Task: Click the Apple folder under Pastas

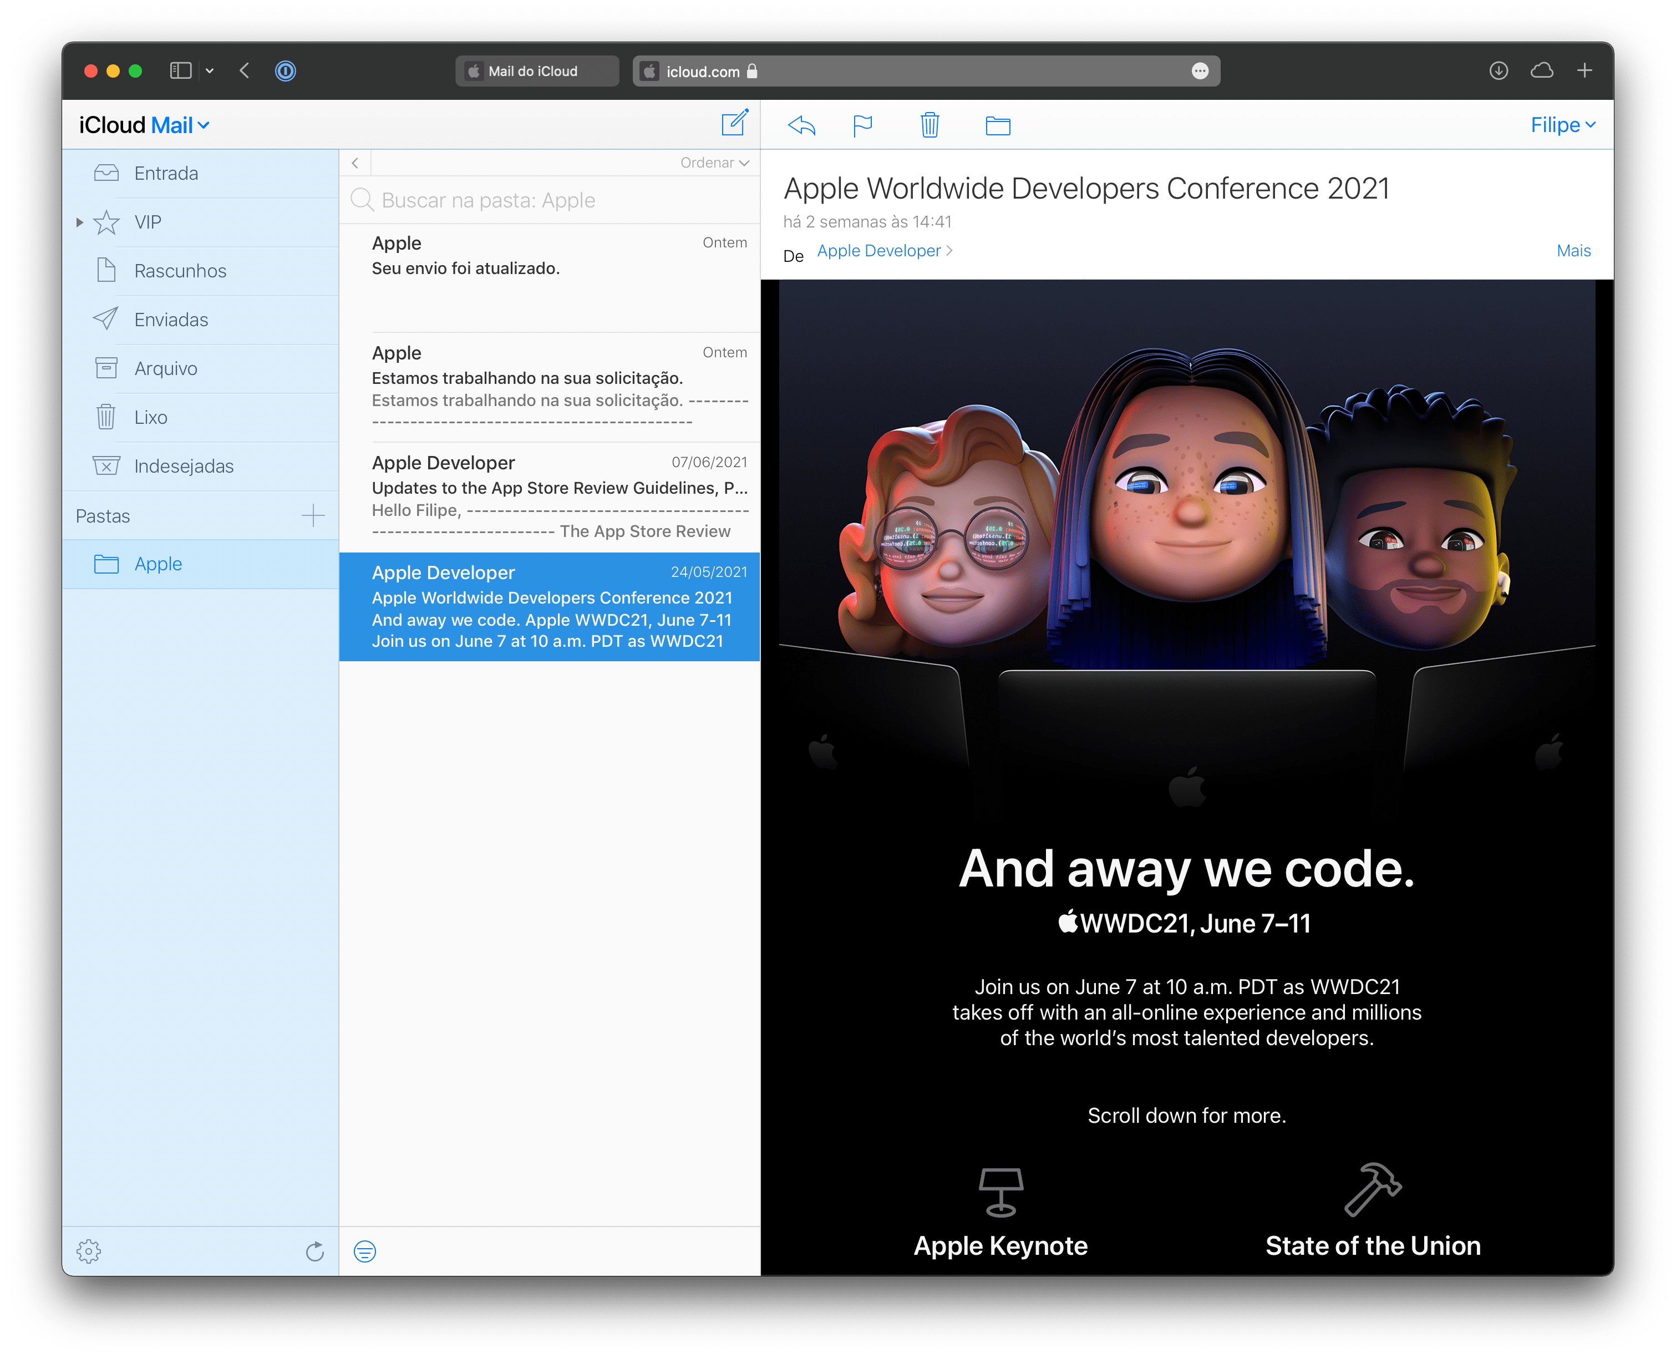Action: pyautogui.click(x=155, y=561)
